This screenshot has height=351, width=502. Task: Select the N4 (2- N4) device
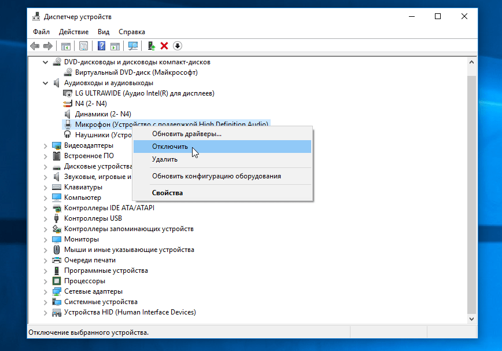(x=91, y=104)
